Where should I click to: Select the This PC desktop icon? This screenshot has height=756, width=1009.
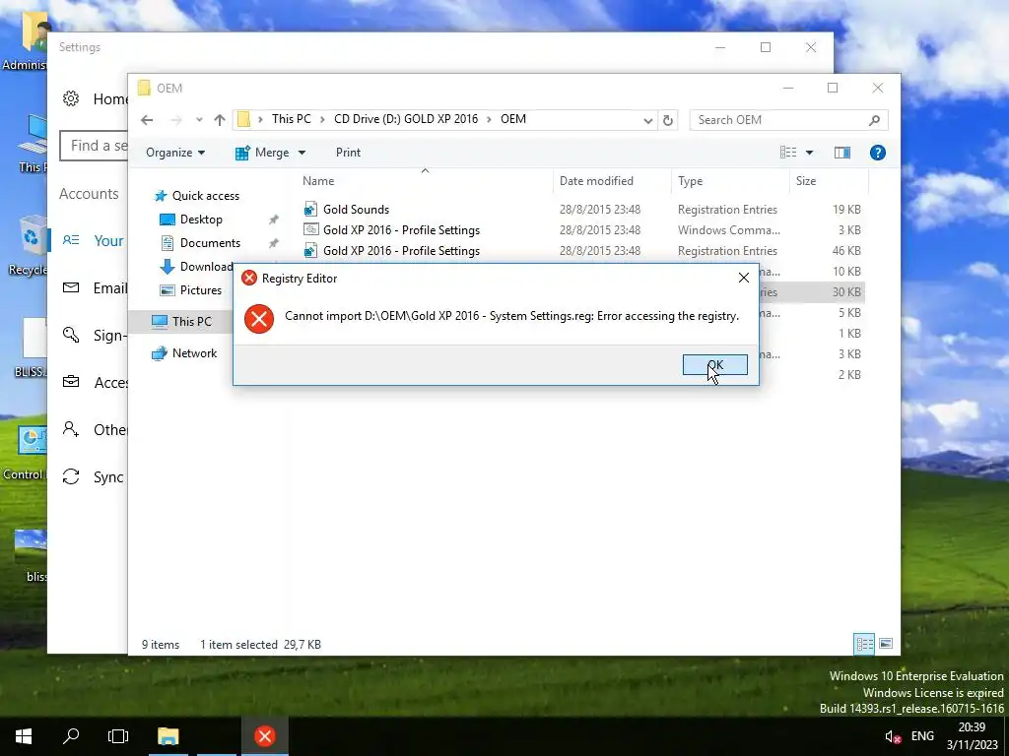tap(33, 145)
